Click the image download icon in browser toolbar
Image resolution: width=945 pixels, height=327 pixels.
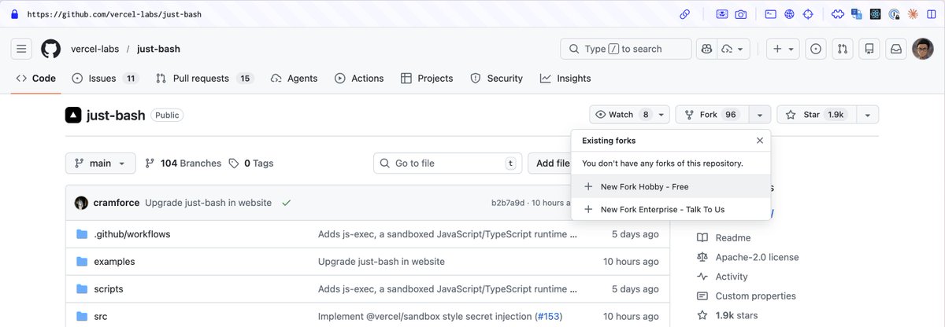pyautogui.click(x=722, y=14)
